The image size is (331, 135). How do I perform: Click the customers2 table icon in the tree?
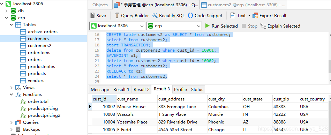pyautogui.click(x=23, y=46)
